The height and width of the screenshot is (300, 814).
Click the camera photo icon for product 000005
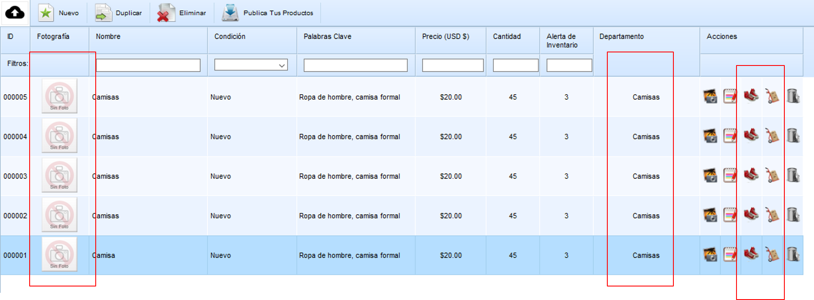tap(710, 96)
